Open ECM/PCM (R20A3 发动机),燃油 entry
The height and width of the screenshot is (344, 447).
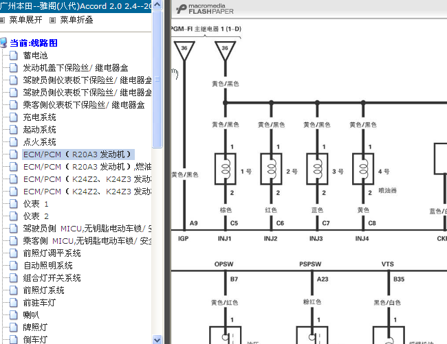tap(87, 166)
